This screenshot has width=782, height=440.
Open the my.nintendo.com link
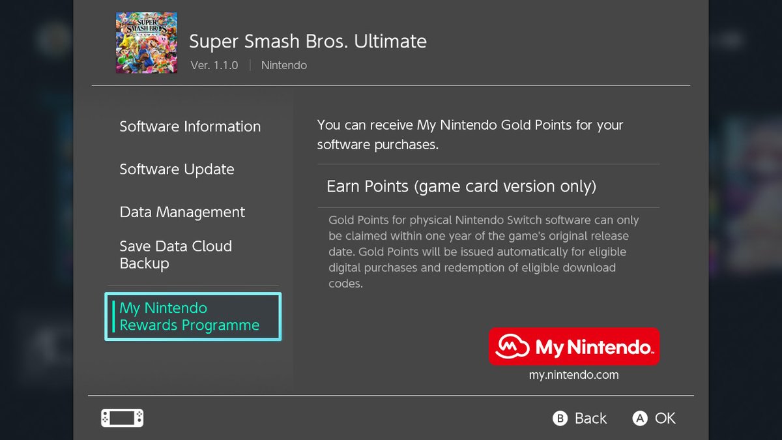[573, 375]
